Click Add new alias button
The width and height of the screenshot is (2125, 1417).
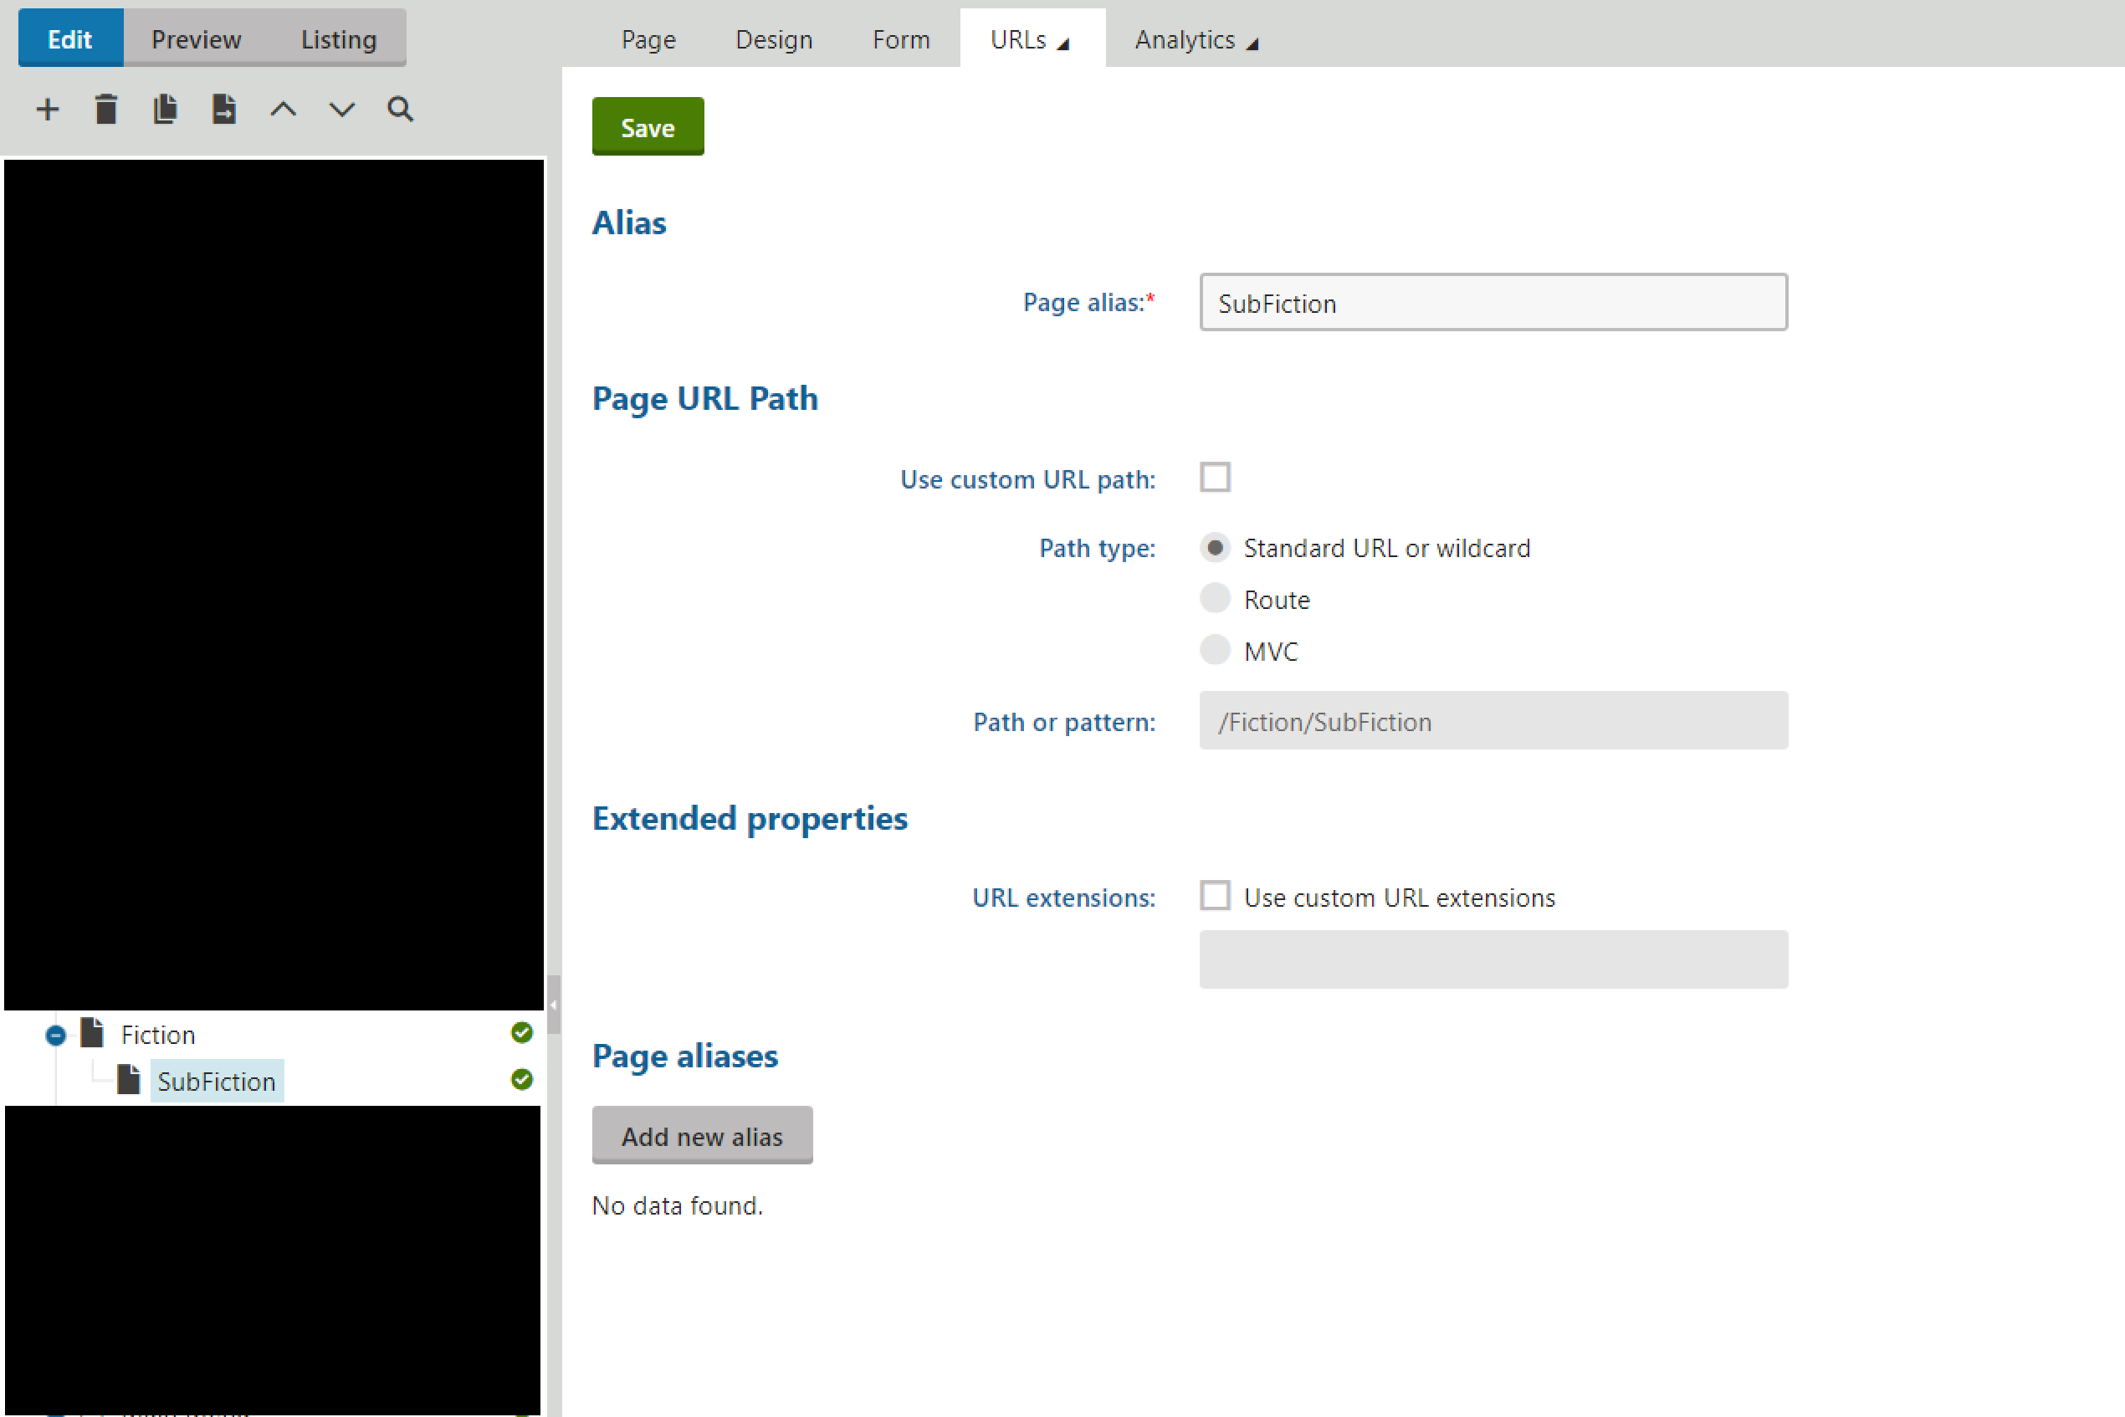pos(701,1136)
